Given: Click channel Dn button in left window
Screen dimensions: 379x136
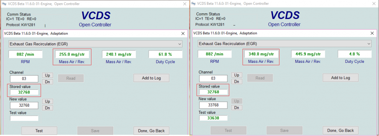Looking at the screenshot, I should (x=48, y=82).
